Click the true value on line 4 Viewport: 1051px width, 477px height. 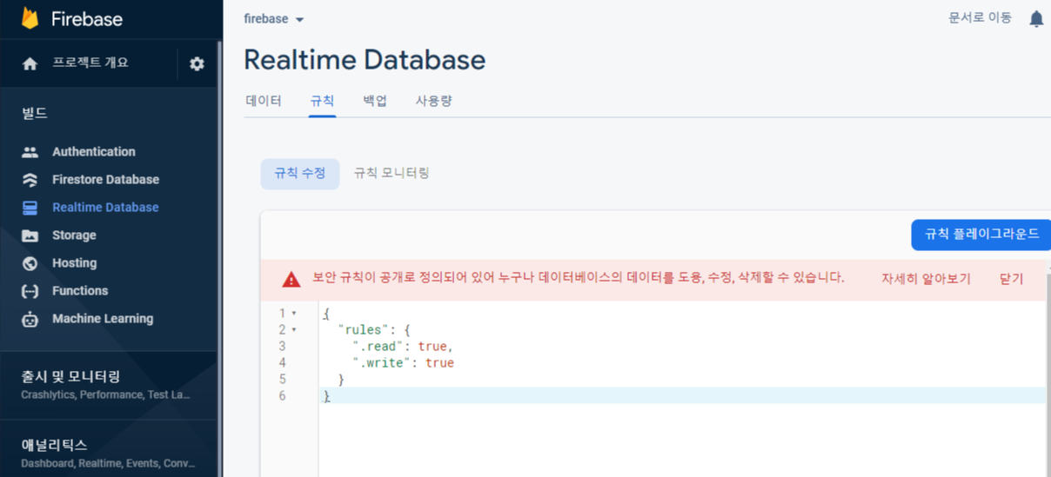[x=439, y=363]
